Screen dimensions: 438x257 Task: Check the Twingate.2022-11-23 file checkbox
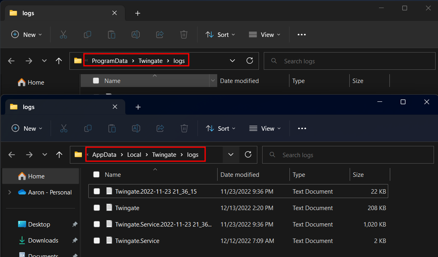tap(96, 191)
